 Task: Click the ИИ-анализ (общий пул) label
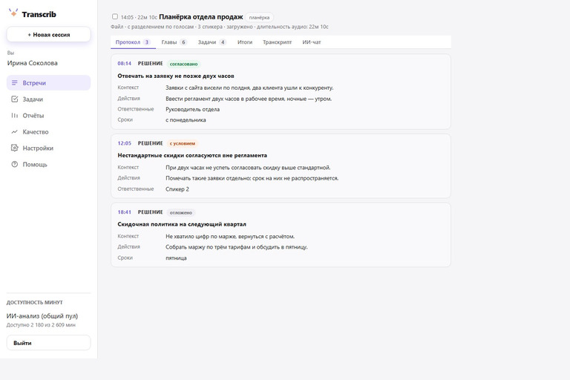pos(42,316)
